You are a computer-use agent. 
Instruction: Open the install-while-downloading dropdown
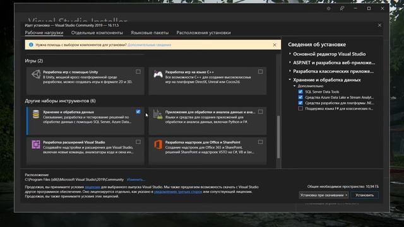[x=323, y=195]
